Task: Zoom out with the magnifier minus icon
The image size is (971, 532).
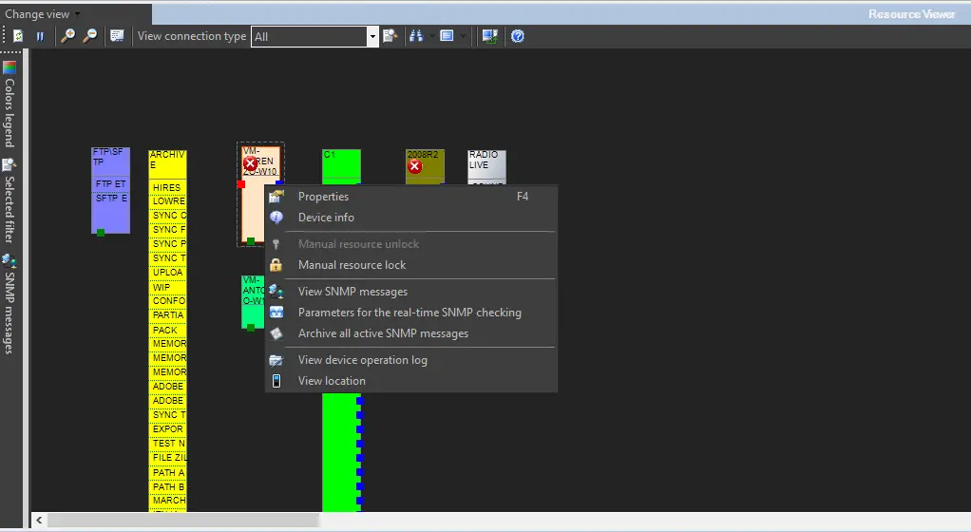Action: [90, 36]
